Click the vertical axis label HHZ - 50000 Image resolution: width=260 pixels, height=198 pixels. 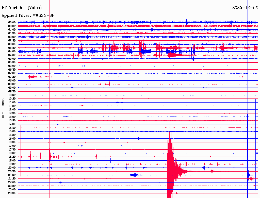(x=3, y=108)
